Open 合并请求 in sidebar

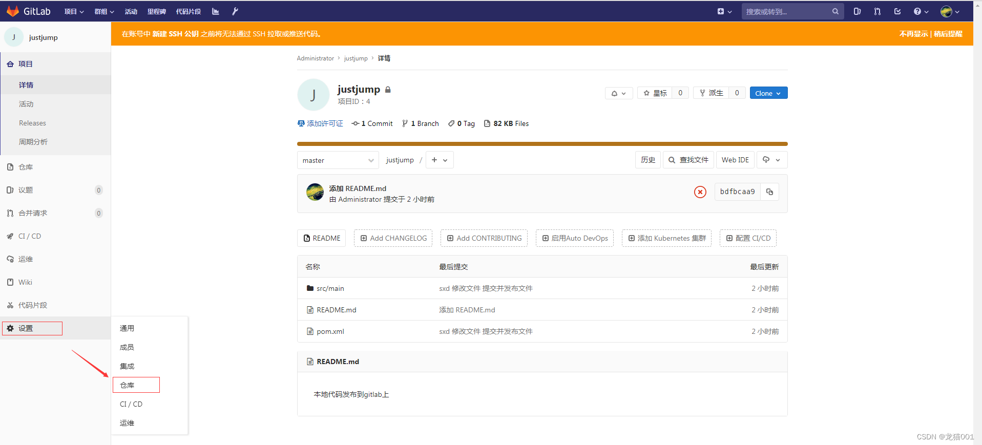[55, 213]
